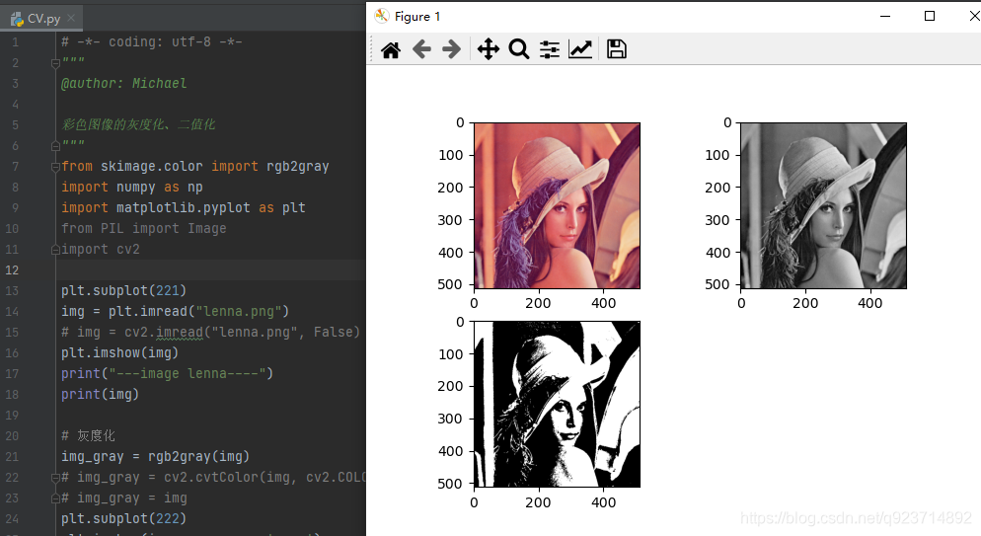Activate the Pan axes tool
This screenshot has width=981, height=536.
(488, 49)
